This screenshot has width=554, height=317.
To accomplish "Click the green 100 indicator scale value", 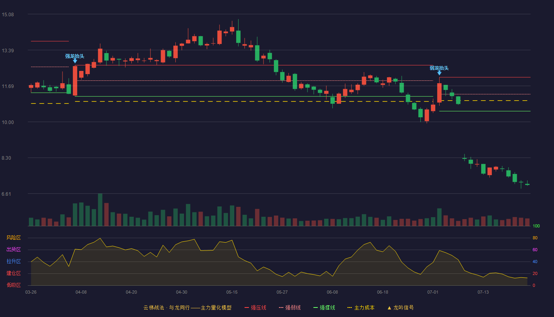I will [x=536, y=226].
